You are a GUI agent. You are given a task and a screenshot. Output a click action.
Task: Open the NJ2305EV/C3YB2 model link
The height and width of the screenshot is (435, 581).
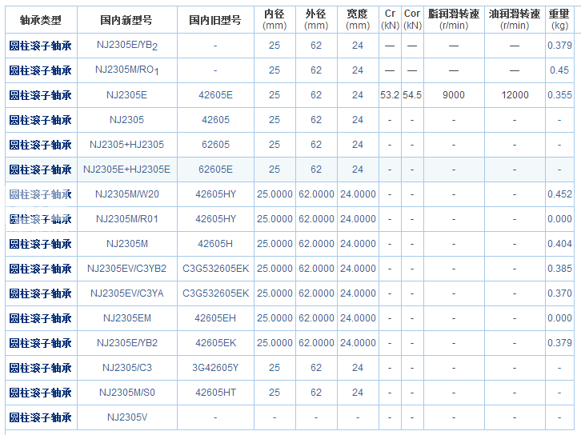click(126, 269)
